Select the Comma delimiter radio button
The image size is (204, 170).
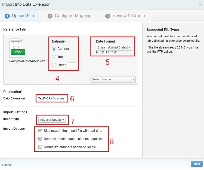pos(54,49)
